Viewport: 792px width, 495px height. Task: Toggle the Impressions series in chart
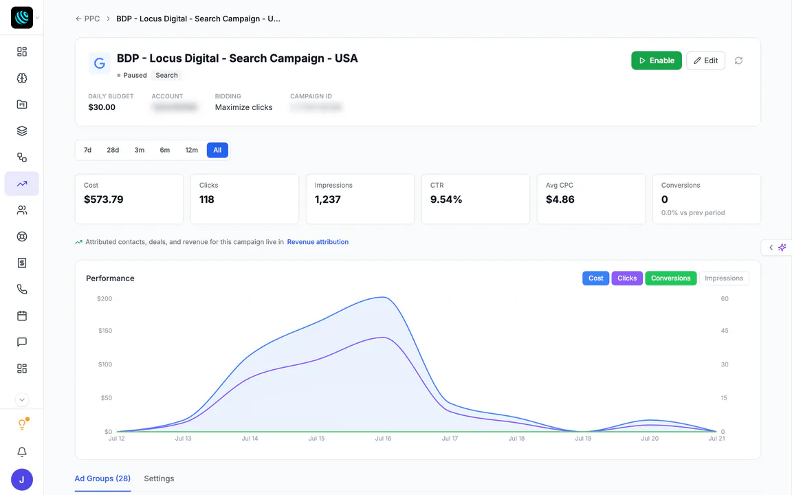(x=724, y=278)
